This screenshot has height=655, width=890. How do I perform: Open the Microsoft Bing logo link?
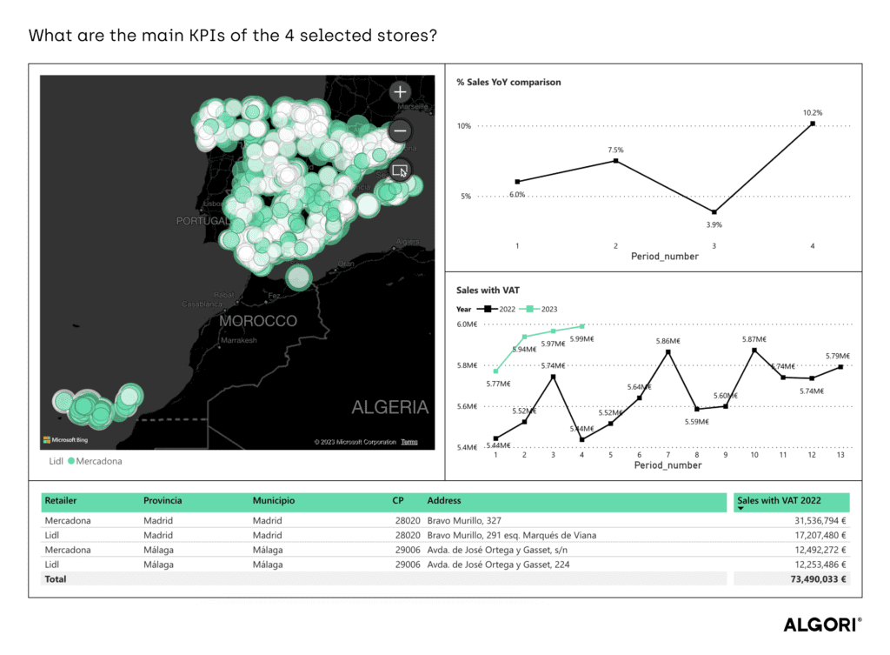click(x=65, y=439)
